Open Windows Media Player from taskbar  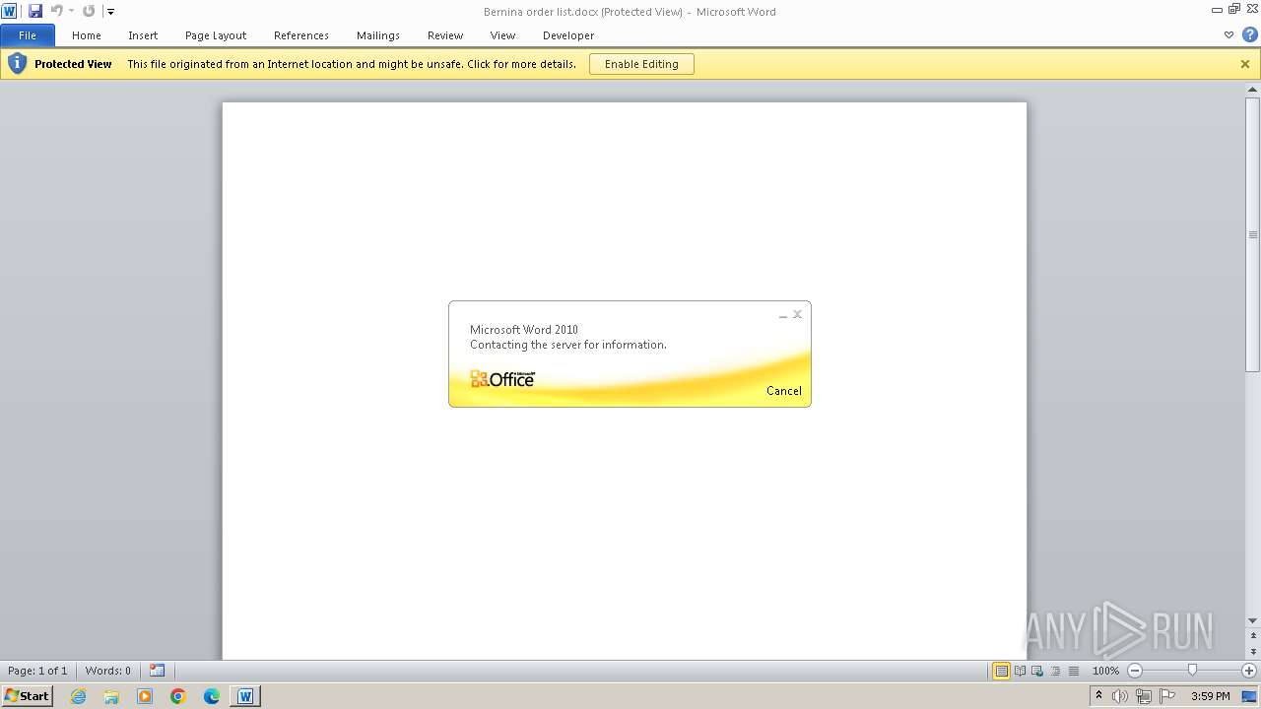[145, 696]
